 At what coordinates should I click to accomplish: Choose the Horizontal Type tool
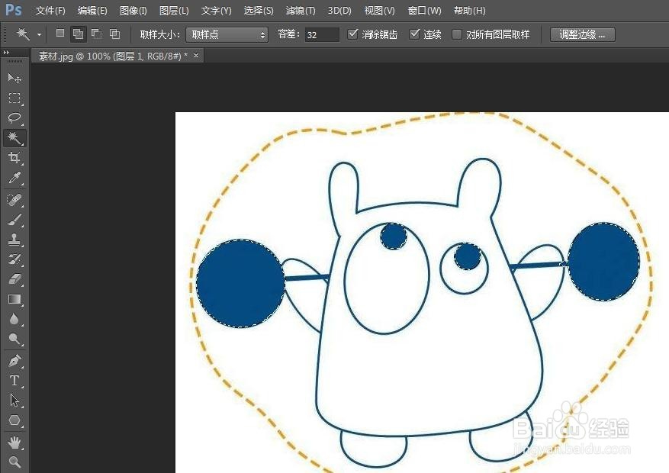14,380
